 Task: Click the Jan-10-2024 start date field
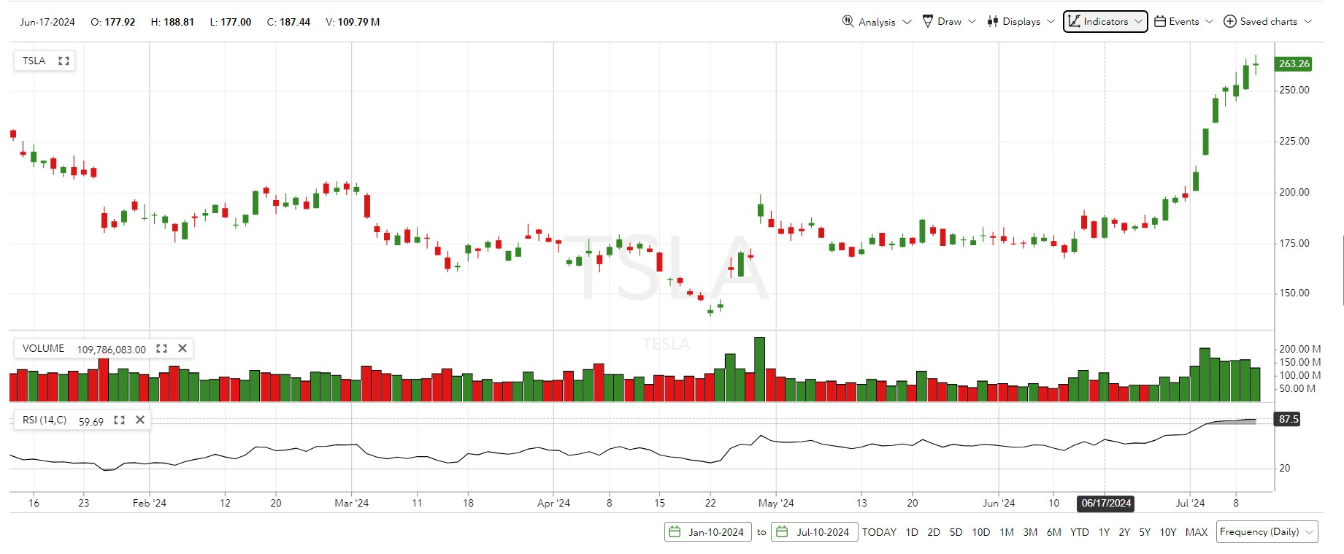tap(707, 531)
